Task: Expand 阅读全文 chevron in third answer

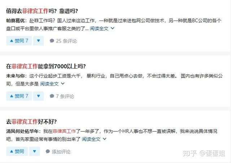Action: [104, 139]
